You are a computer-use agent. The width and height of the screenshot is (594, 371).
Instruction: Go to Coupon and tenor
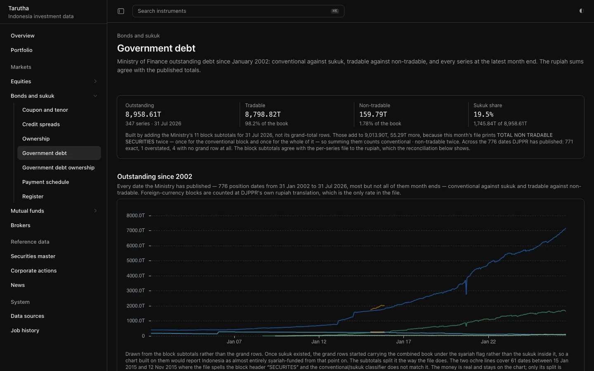click(x=59, y=110)
